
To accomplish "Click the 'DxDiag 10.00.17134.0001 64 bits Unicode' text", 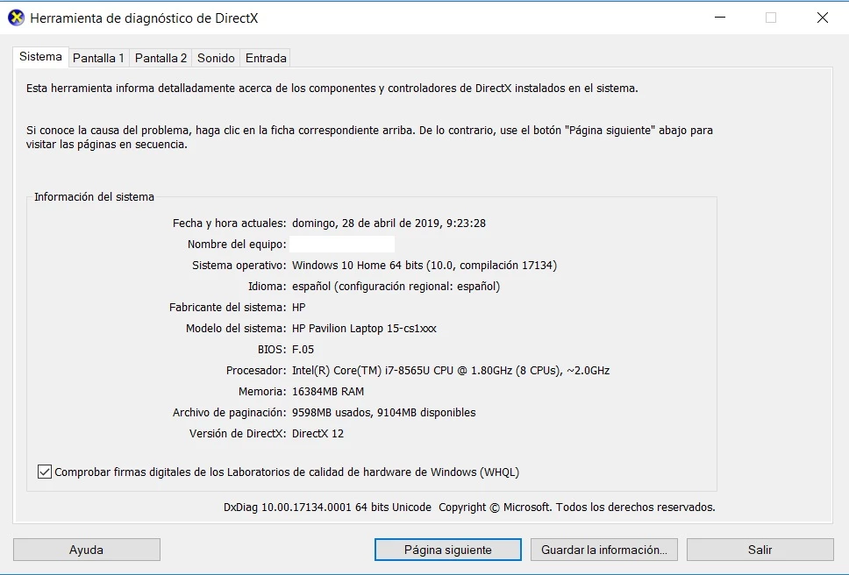I will 327,508.
